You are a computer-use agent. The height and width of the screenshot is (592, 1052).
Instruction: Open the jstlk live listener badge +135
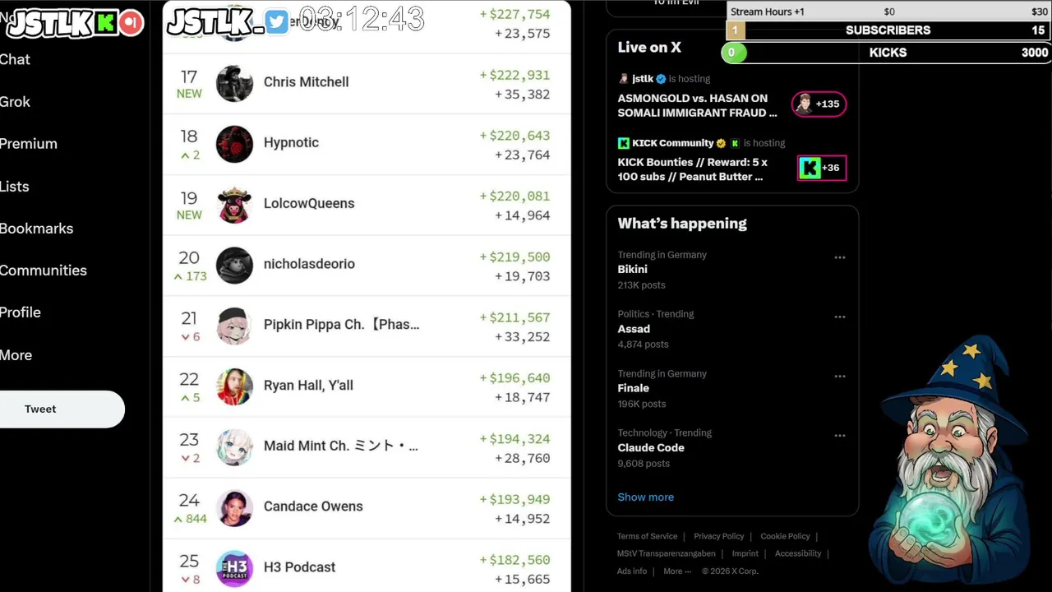[819, 104]
